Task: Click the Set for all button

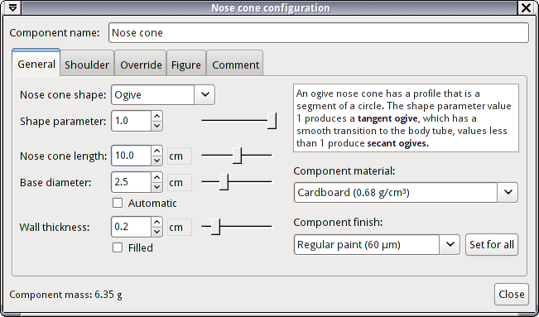Action: coord(492,244)
